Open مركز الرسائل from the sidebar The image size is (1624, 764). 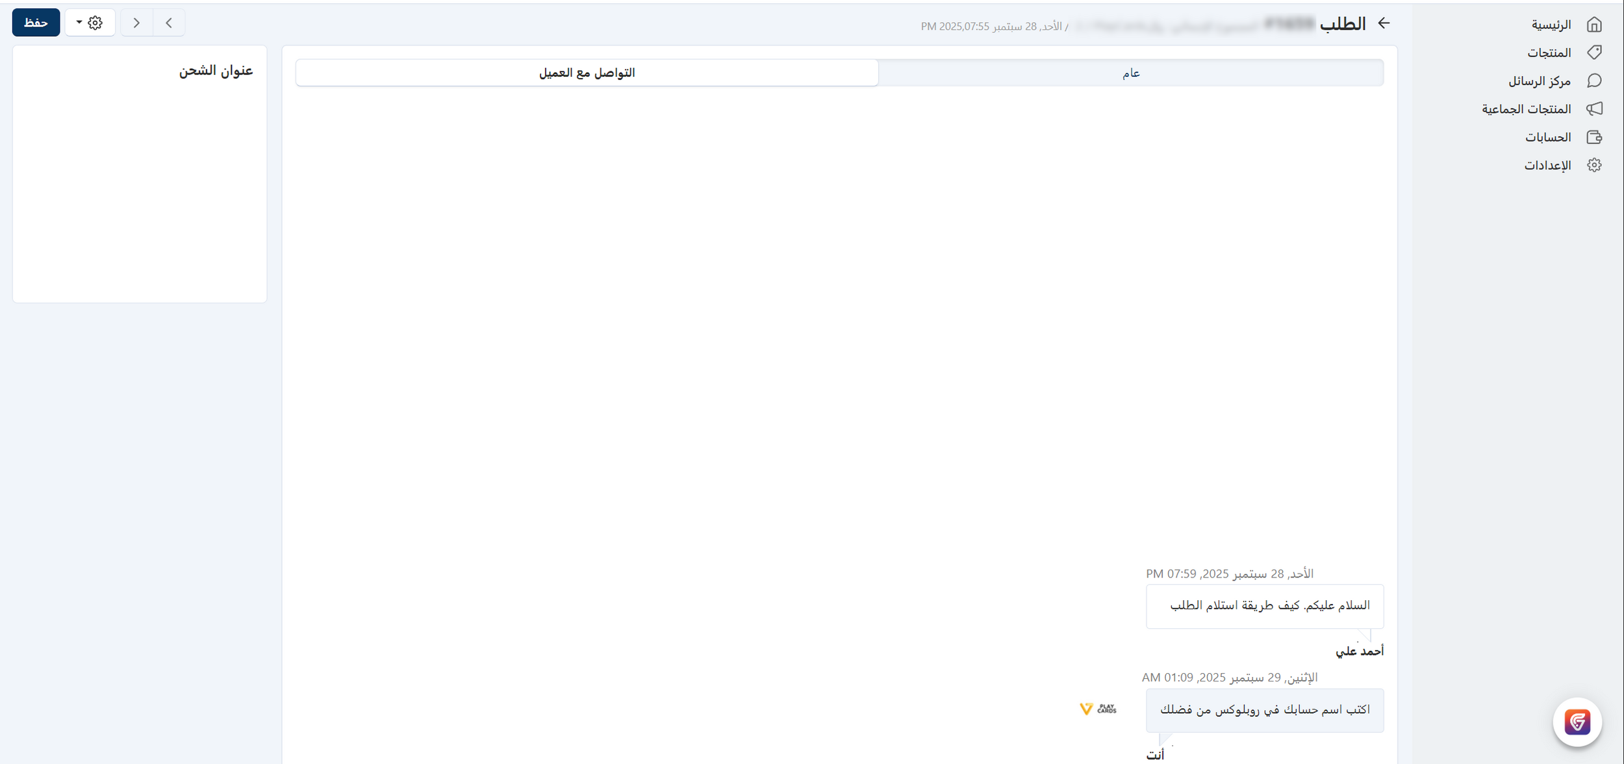(1539, 81)
